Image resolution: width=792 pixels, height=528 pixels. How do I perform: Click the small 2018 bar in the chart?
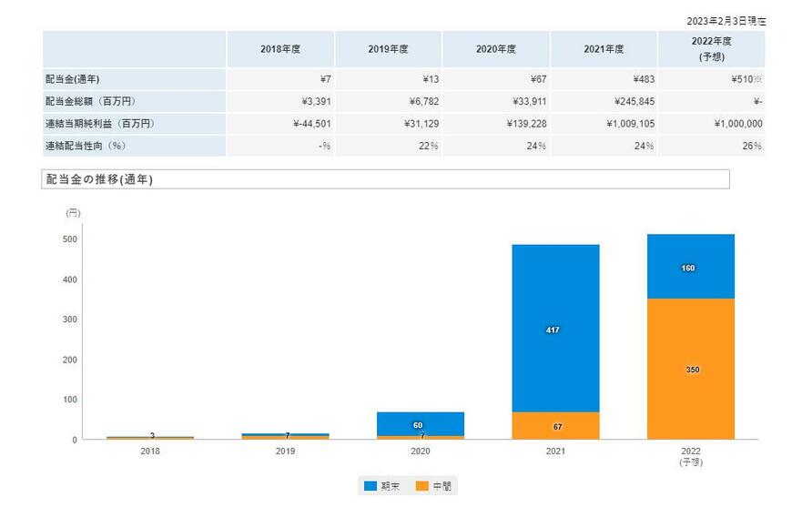pos(151,438)
